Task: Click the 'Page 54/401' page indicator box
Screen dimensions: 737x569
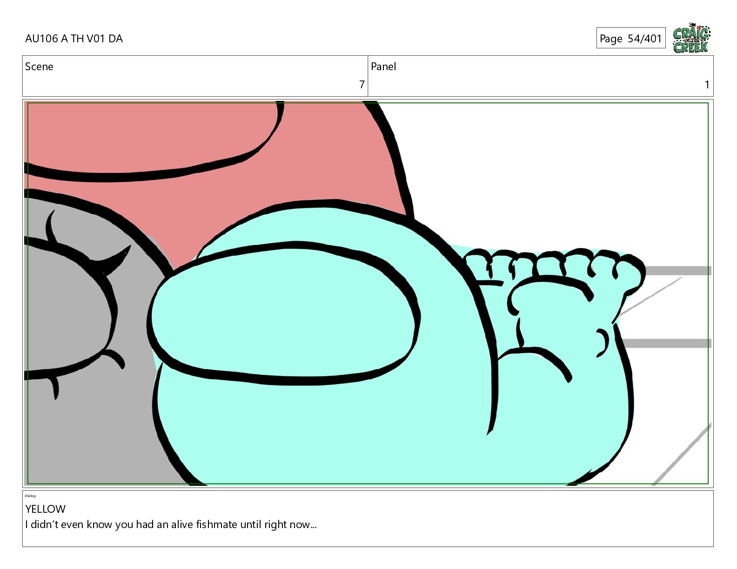Action: coord(631,38)
